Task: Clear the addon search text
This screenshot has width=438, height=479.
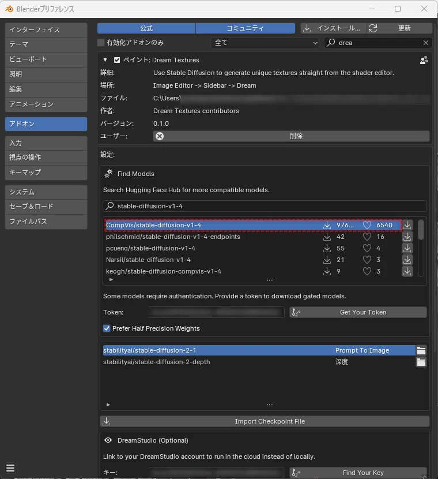Action: tap(426, 43)
